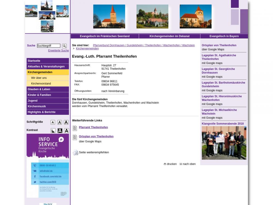This screenshot has width=273, height=205.
Task: Click the envelope icon for Seite weiterempfehlen
Action: 75,153
